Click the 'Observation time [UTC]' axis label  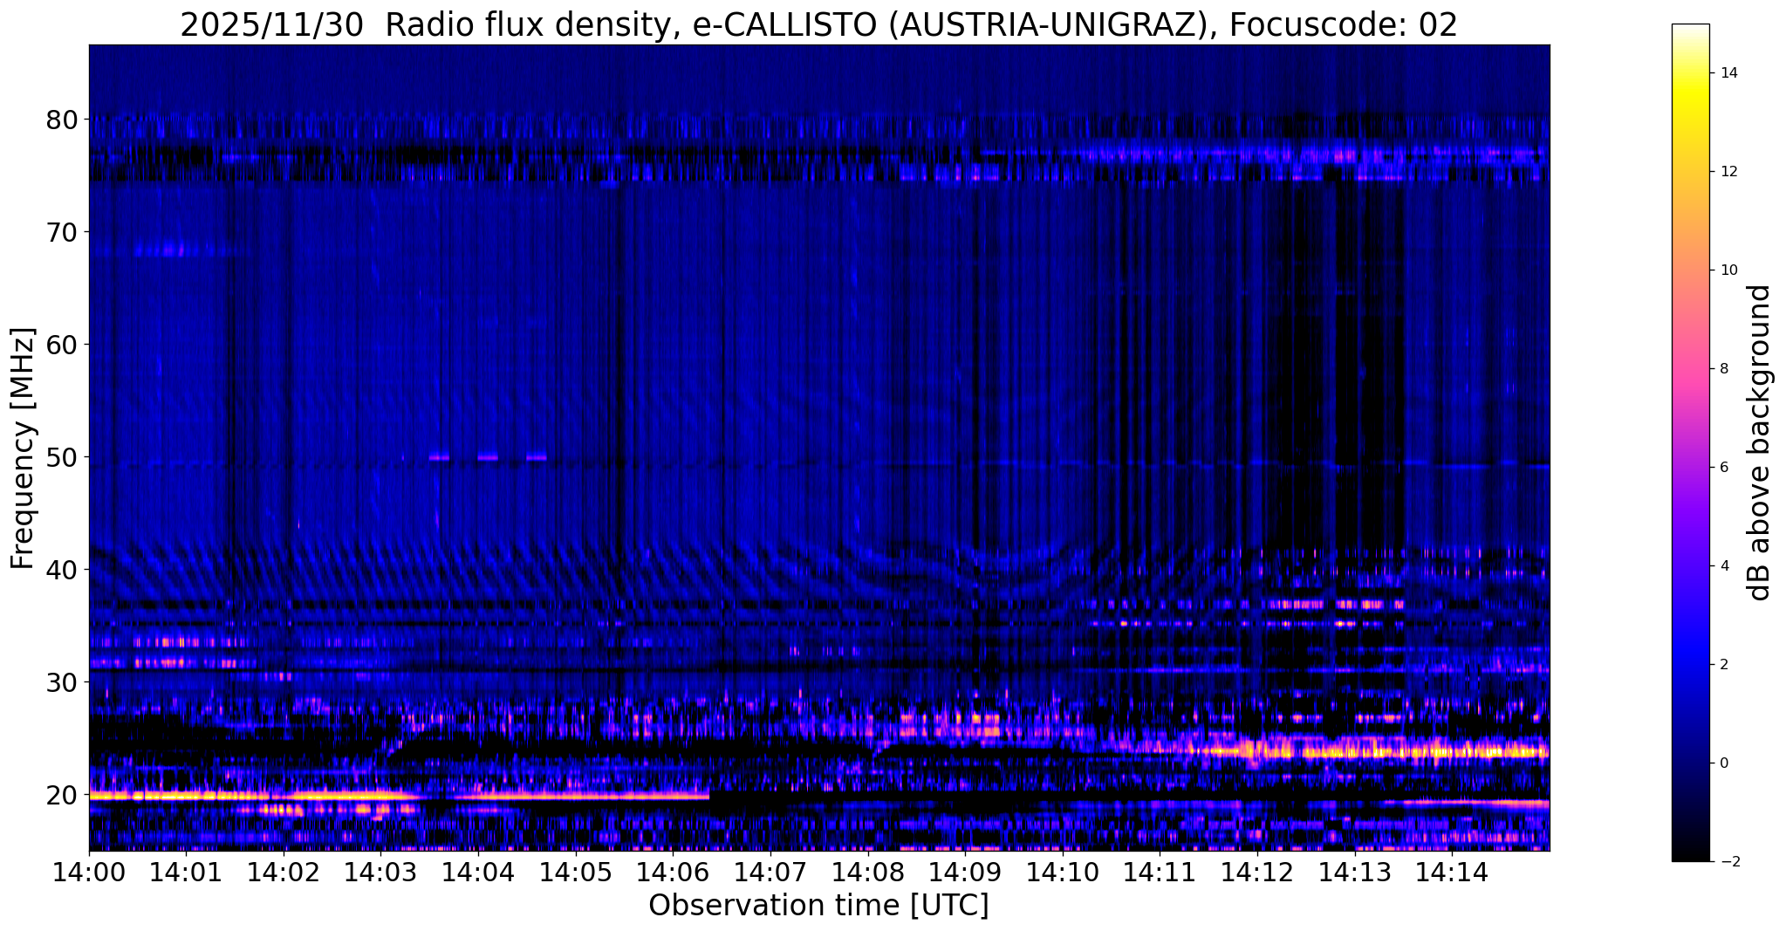818,906
